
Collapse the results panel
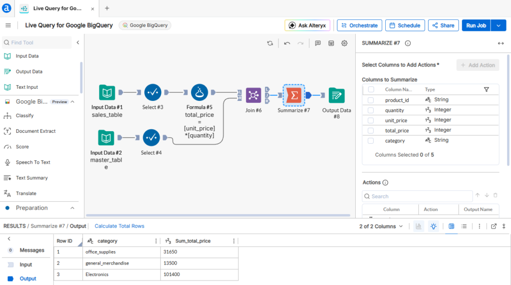point(504,226)
